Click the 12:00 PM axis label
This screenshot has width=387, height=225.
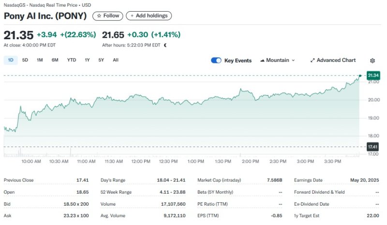click(141, 161)
